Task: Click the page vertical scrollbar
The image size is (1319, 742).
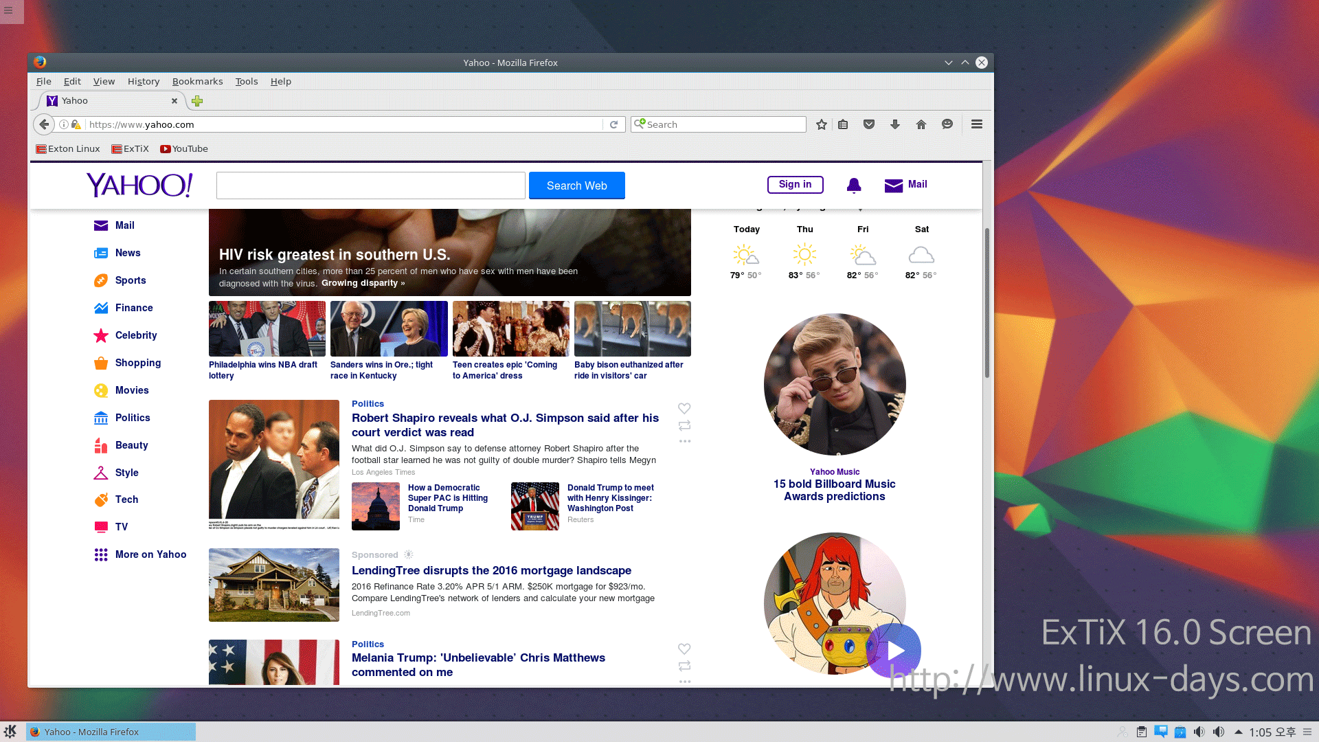Action: point(987,302)
